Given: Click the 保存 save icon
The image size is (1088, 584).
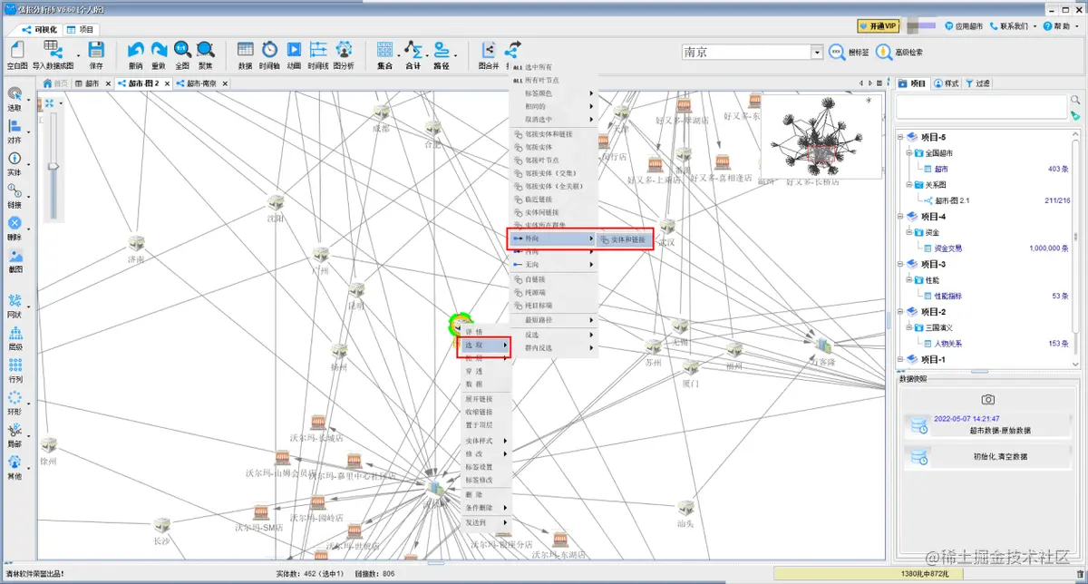Looking at the screenshot, I should pos(95,51).
